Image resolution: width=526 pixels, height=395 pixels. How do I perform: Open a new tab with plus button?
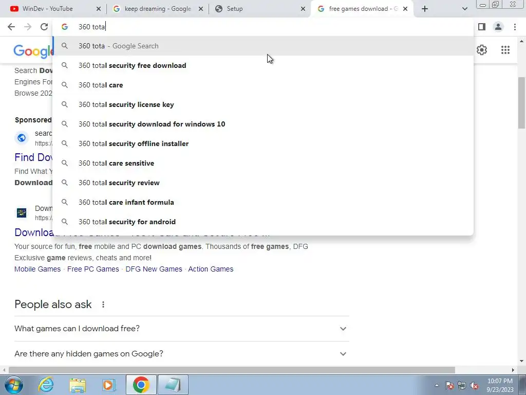(x=425, y=9)
